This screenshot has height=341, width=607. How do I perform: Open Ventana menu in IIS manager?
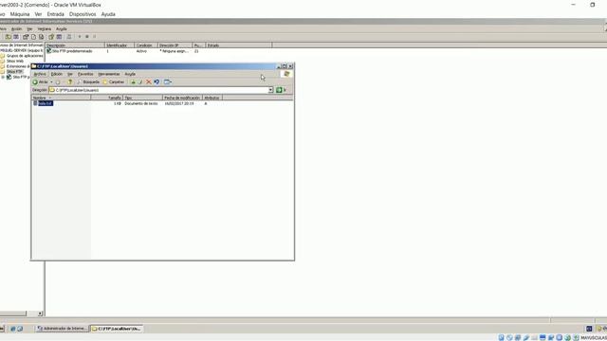[45, 29]
